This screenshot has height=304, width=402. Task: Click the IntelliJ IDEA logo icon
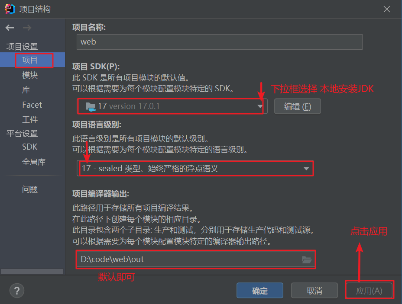pyautogui.click(x=10, y=9)
